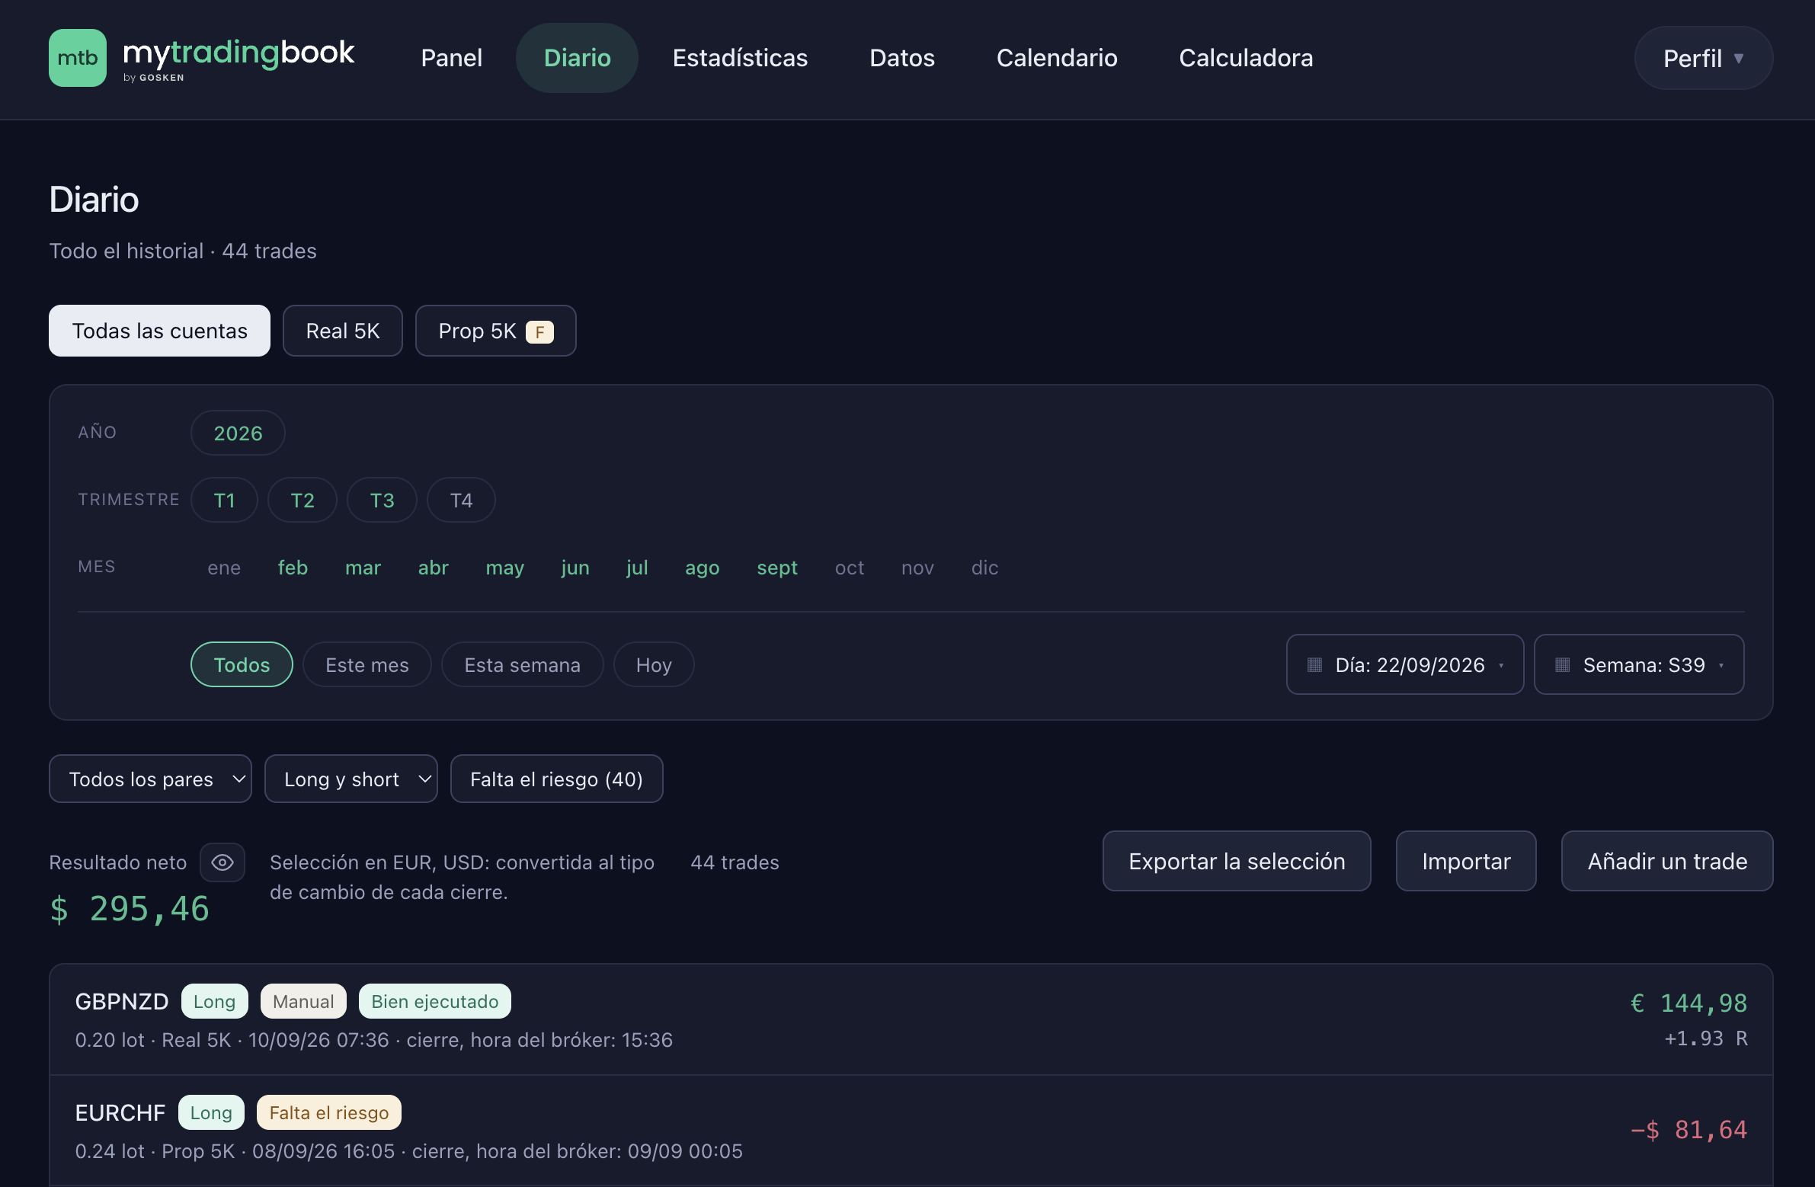Image resolution: width=1815 pixels, height=1187 pixels.
Task: Click the calendar icon in Día selector
Action: [x=1314, y=665]
